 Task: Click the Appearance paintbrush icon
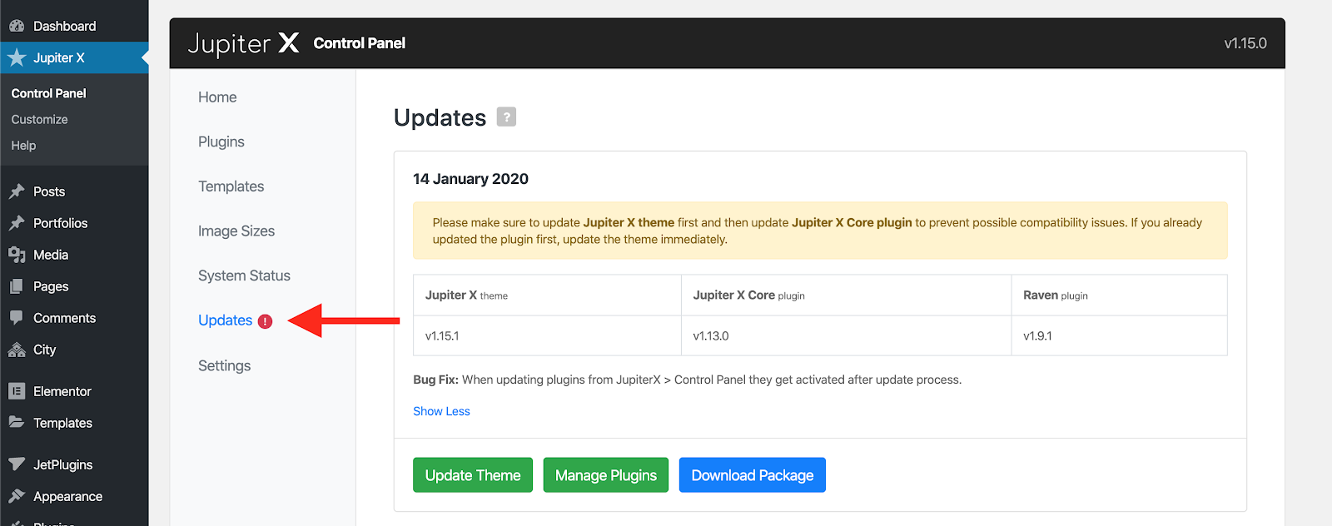[17, 496]
